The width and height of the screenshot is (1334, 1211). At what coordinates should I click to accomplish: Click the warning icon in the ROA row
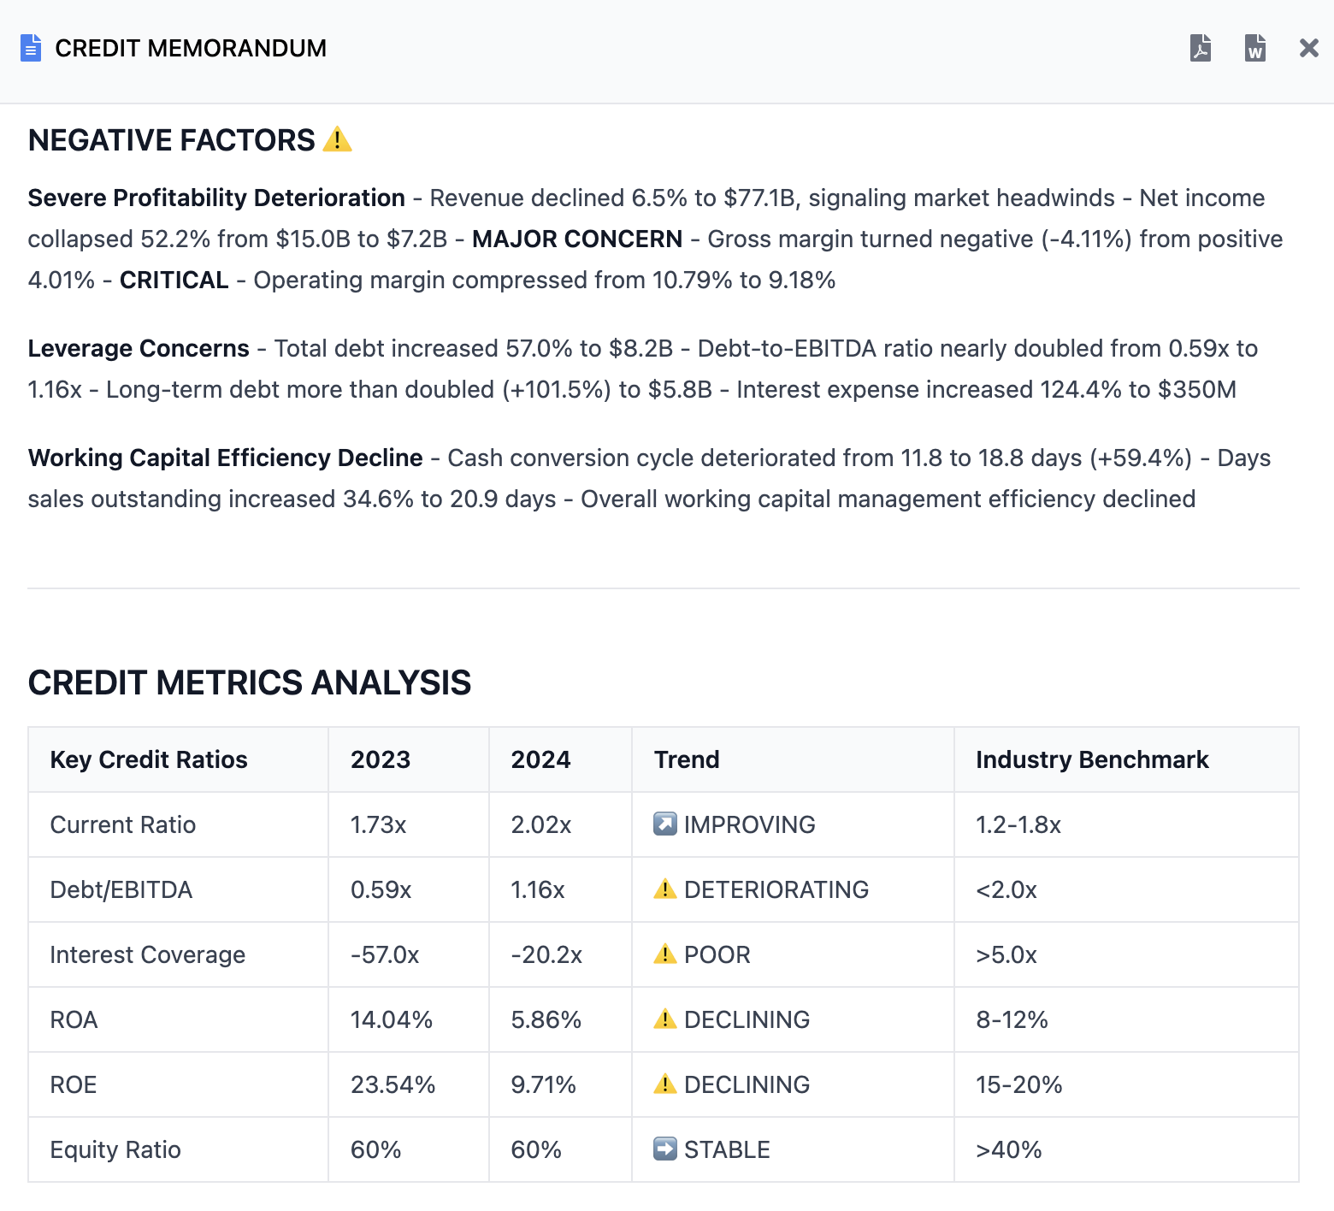(x=665, y=1019)
